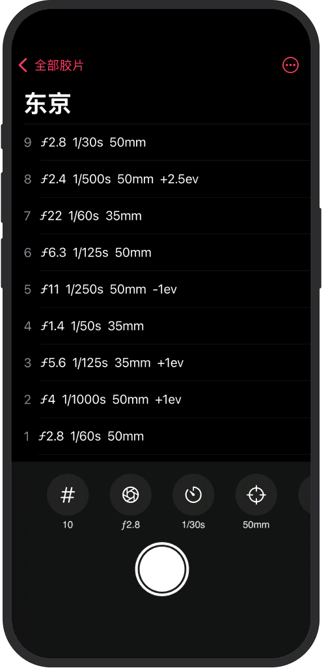
Task: Open frame 3 ƒ5.6 35mm entry
Action: [x=167, y=363]
